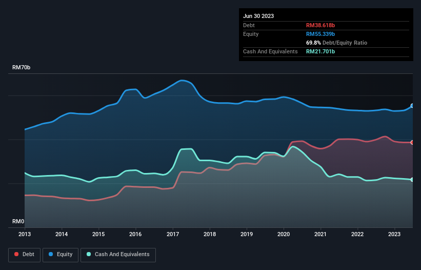
Task: Click the RM21.701b cash value
Action: [320, 51]
